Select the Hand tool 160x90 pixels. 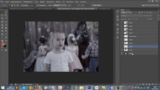(2, 40)
